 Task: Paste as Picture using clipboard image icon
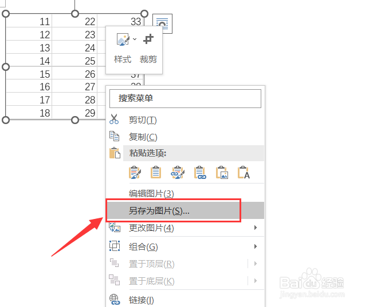click(x=222, y=172)
